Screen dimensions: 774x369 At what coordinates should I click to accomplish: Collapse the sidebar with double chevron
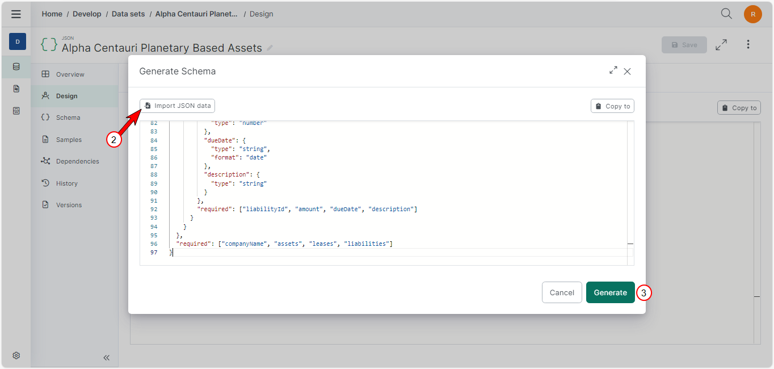click(106, 358)
